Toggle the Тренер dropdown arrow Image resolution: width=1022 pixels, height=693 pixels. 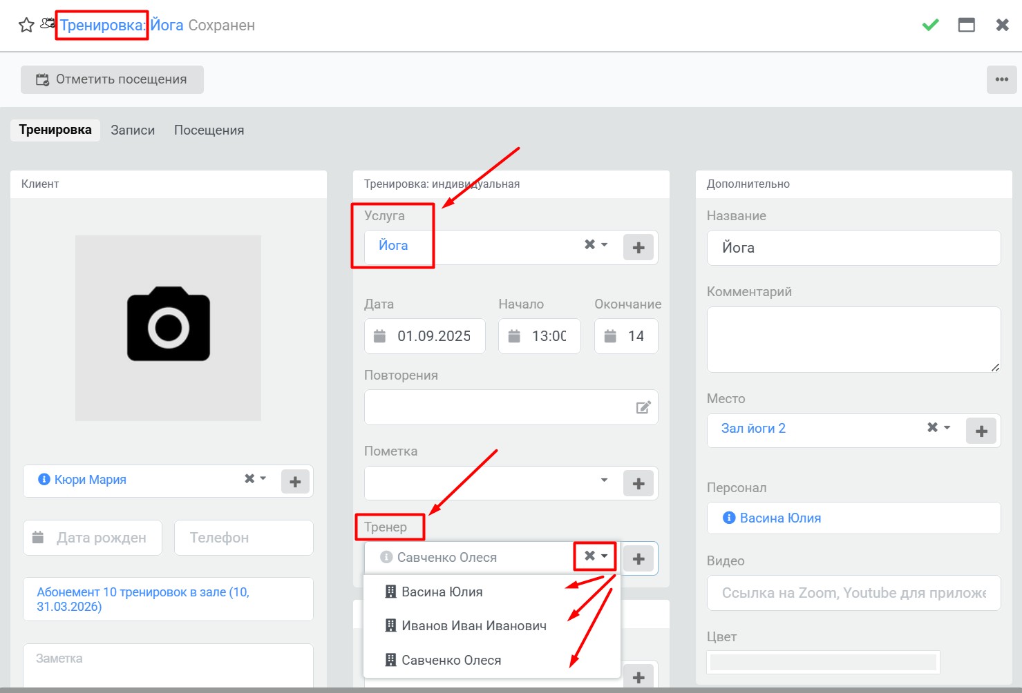click(604, 556)
